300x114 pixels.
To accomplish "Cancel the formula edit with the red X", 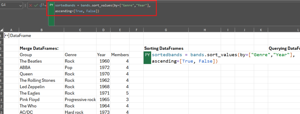I will 30,6.
